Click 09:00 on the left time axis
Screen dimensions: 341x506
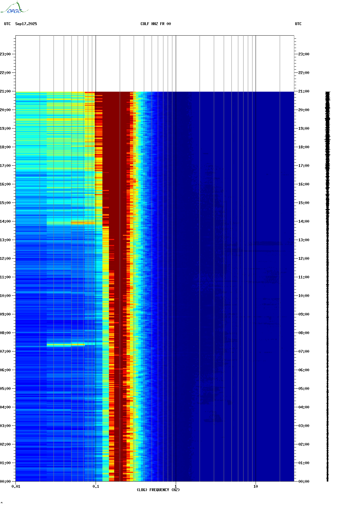[5, 314]
